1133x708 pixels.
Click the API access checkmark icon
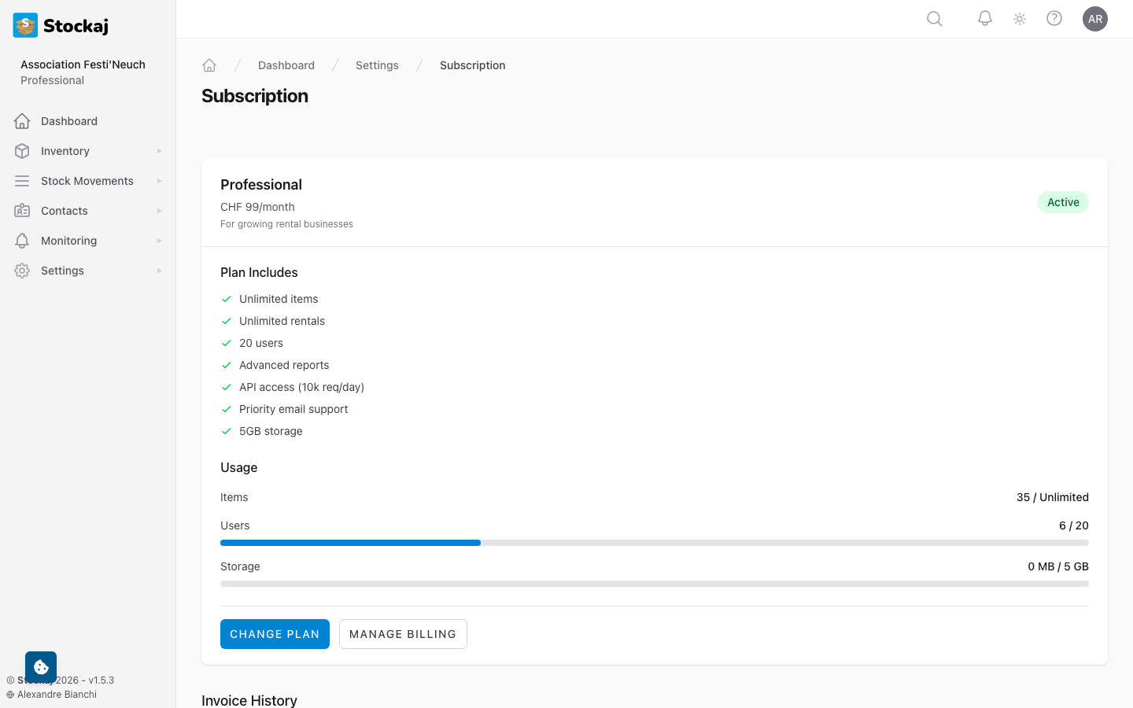(227, 387)
